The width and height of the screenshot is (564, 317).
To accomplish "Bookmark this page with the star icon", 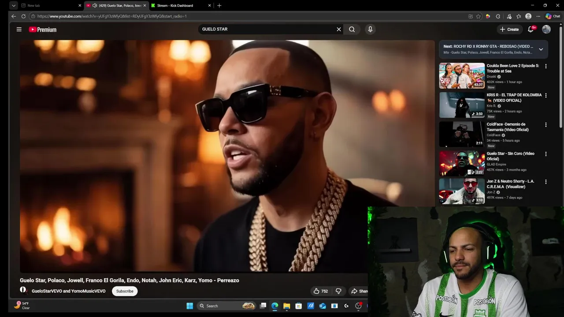I will point(479,16).
